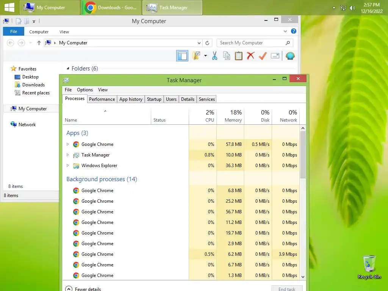
Task: Open the clock showing 2:57 PM
Action: pos(371,8)
